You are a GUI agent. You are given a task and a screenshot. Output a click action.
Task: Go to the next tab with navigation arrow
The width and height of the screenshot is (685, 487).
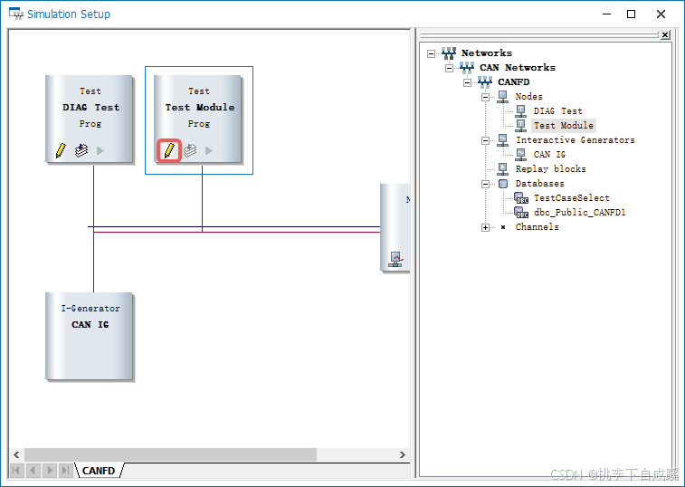50,471
